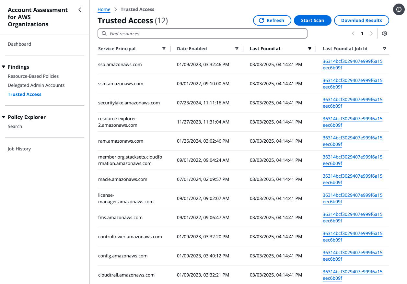Click date 01/09/2023, 03:32:46 PM
The height and width of the screenshot is (284, 407).
pos(203,65)
